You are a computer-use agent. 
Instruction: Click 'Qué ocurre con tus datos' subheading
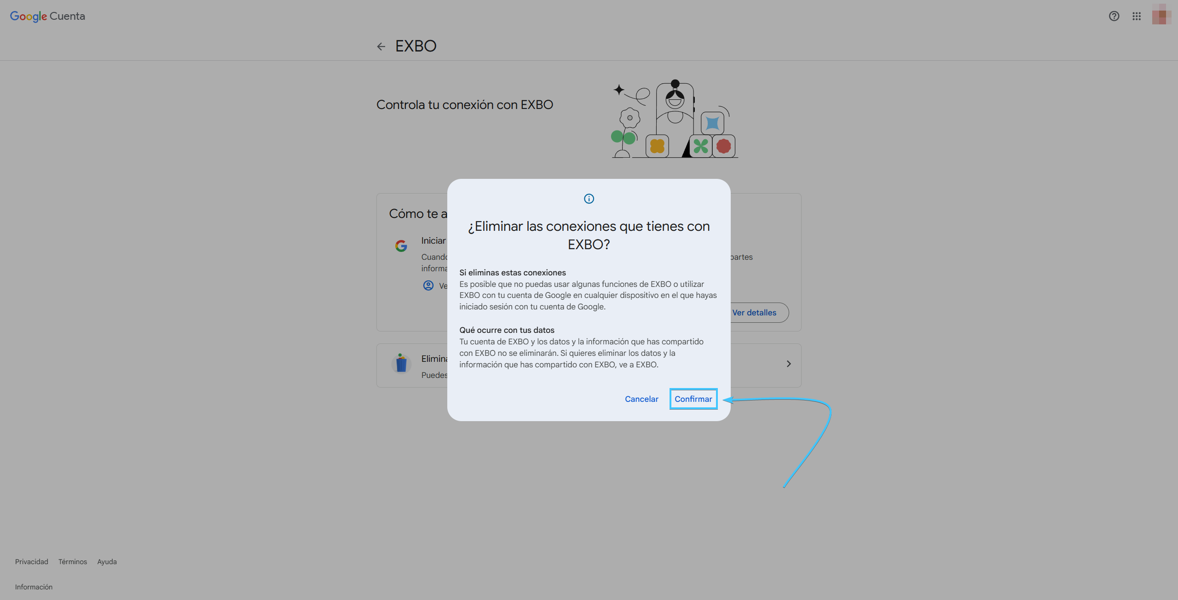(507, 330)
